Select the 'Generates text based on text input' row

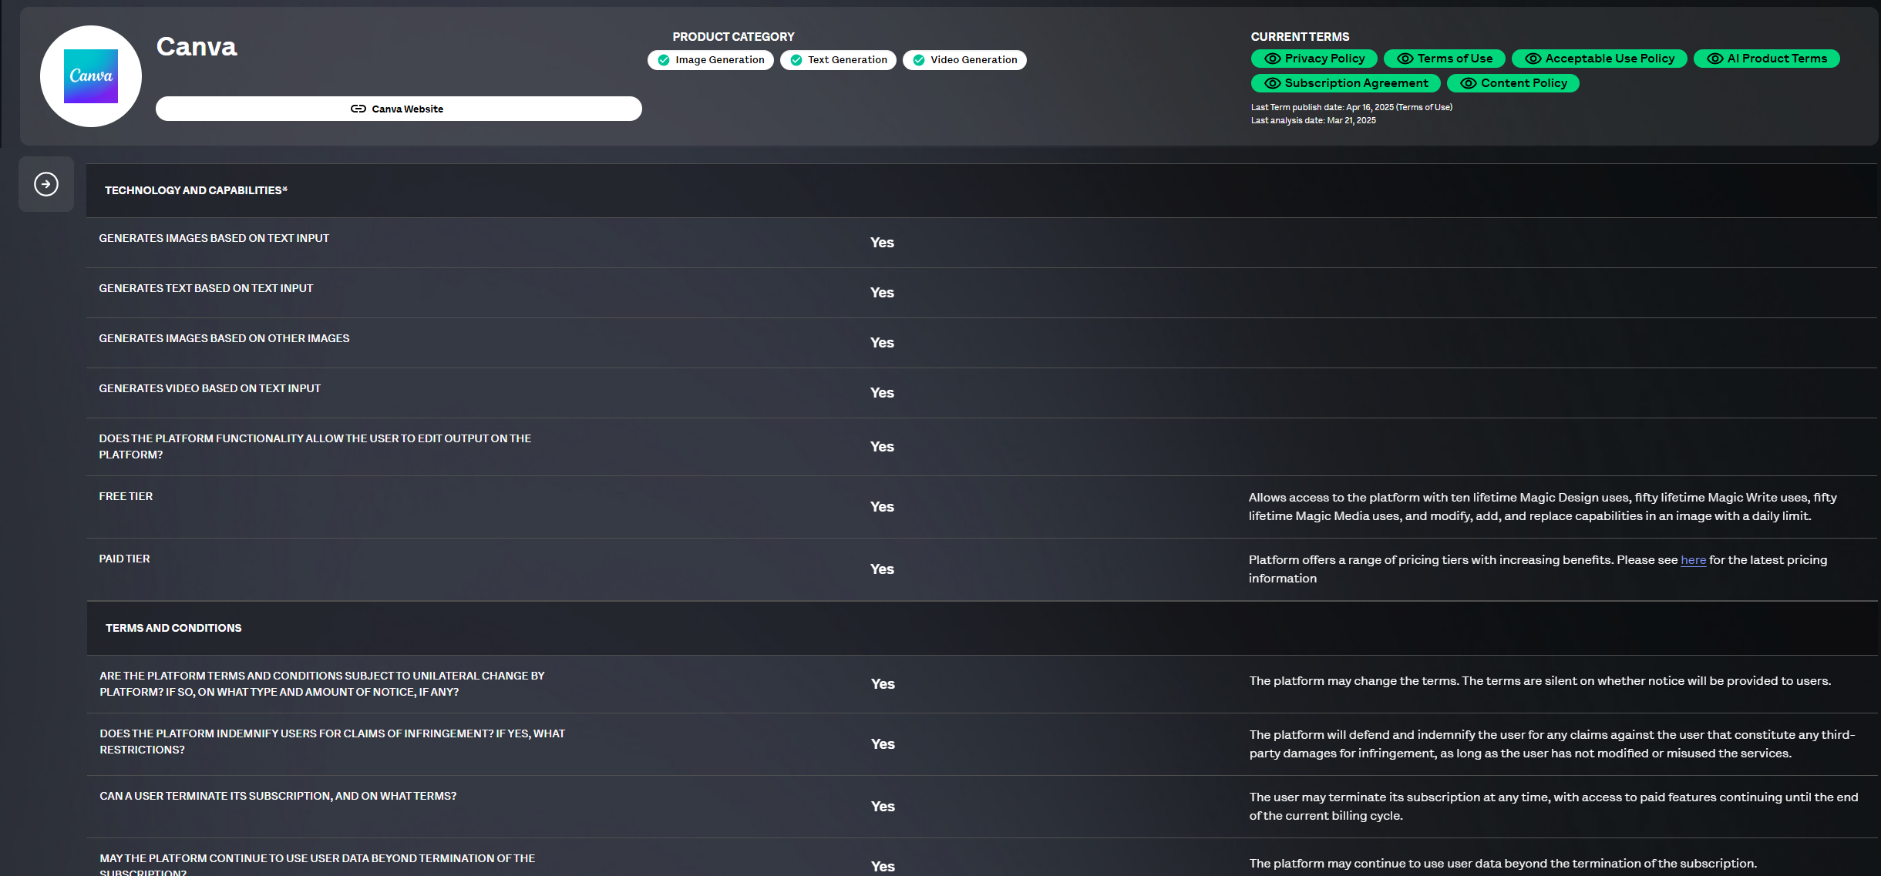[981, 293]
